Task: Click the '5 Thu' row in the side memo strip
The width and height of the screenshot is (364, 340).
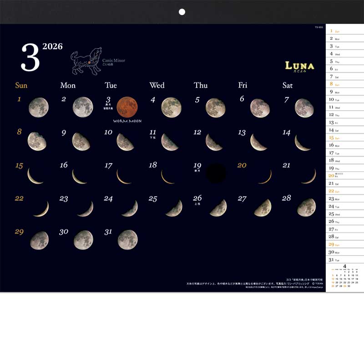Action: click(345, 61)
